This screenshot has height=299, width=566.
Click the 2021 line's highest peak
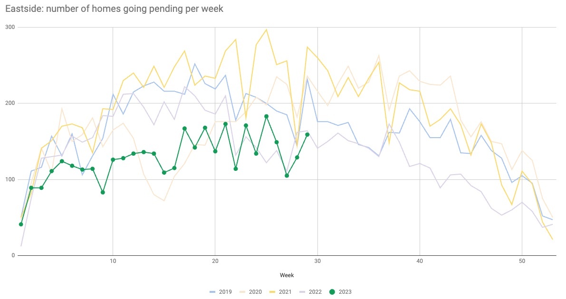click(x=266, y=29)
